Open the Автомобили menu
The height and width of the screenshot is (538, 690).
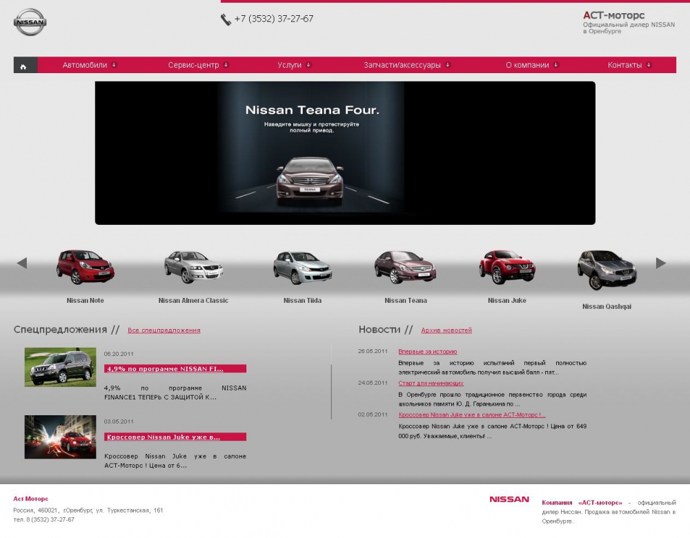(85, 65)
